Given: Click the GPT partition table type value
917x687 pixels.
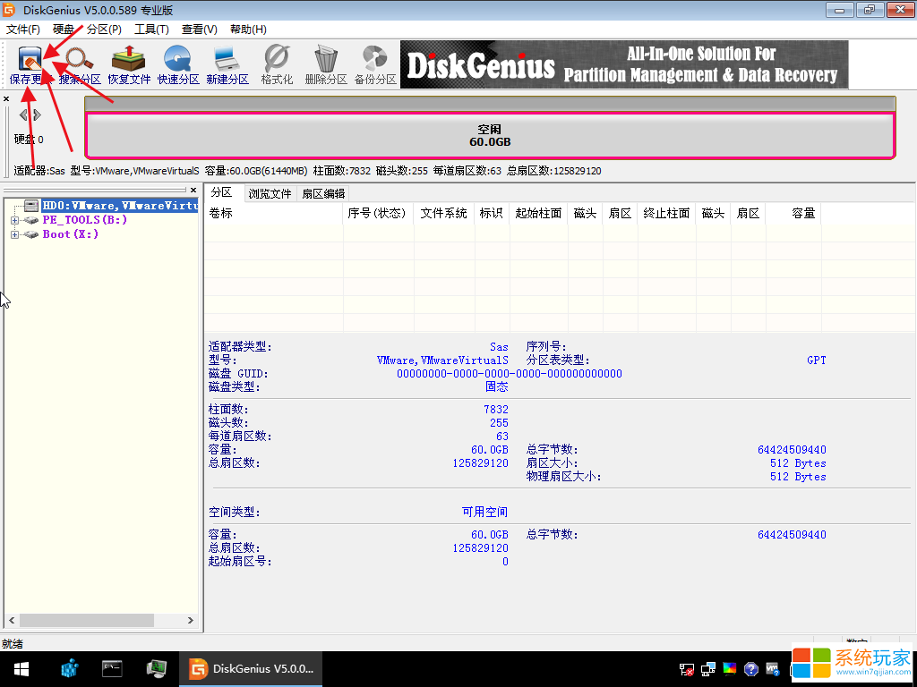Looking at the screenshot, I should 817,360.
